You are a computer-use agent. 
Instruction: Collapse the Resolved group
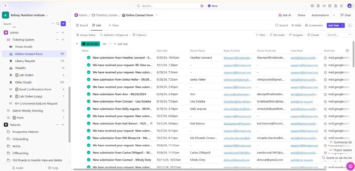77,44
